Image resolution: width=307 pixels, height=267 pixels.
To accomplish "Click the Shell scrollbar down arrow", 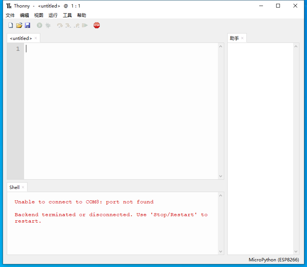I will click(221, 251).
